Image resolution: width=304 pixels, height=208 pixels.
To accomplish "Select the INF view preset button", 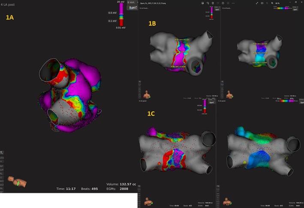I will tap(2, 165).
